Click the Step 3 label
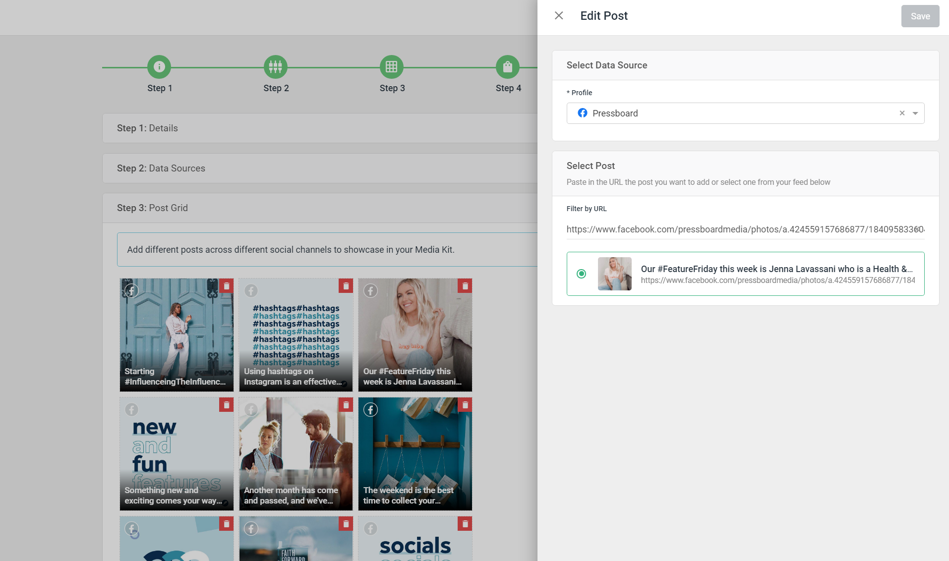Screen dimensions: 949x561 pyautogui.click(x=392, y=88)
